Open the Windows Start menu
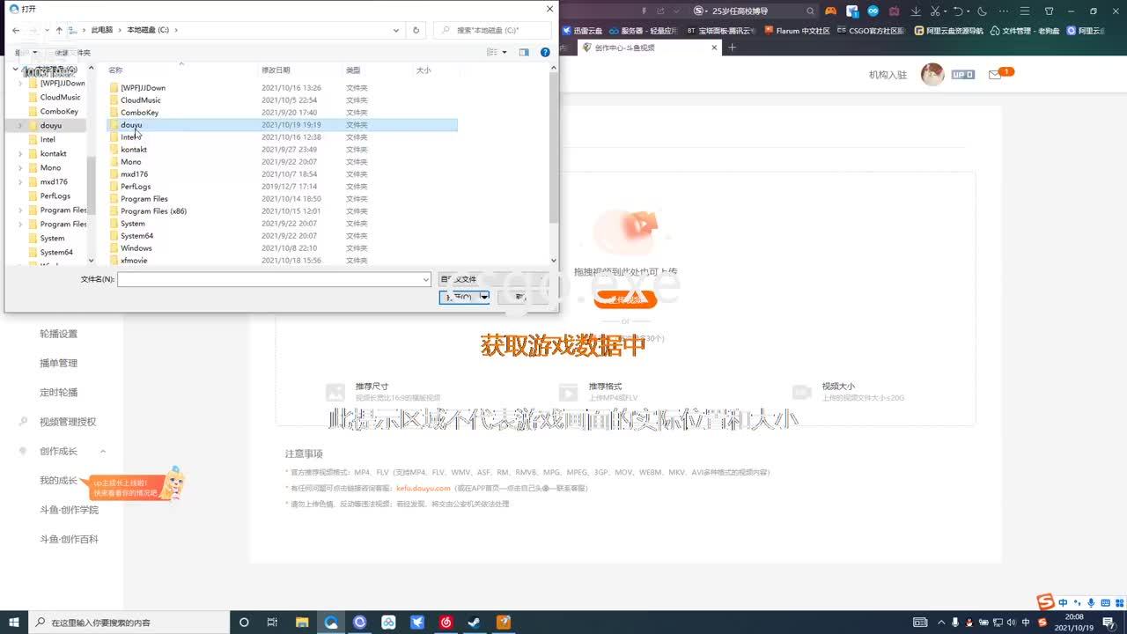1127x634 pixels. [14, 622]
